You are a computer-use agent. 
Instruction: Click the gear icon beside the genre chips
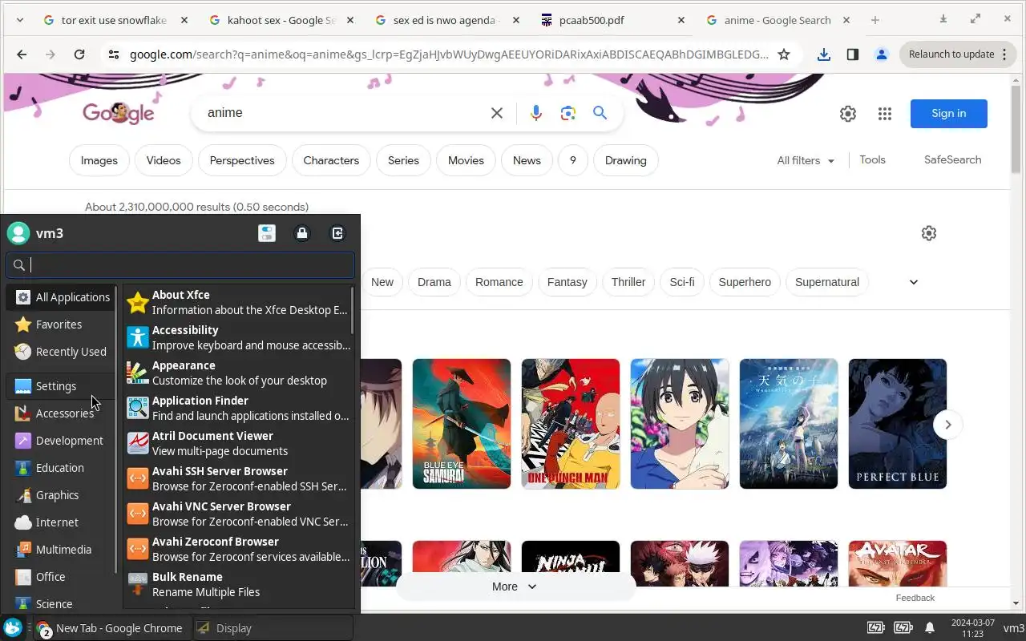(x=929, y=233)
